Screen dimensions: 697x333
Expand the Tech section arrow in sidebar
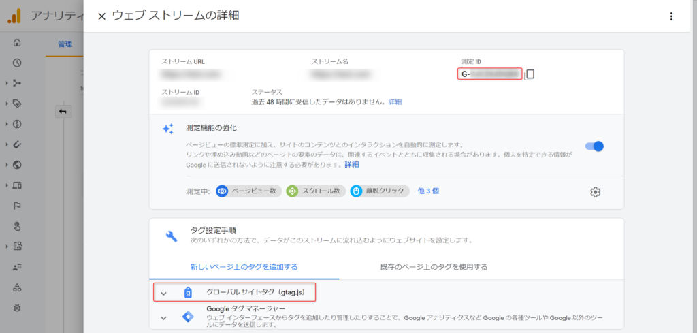7,185
